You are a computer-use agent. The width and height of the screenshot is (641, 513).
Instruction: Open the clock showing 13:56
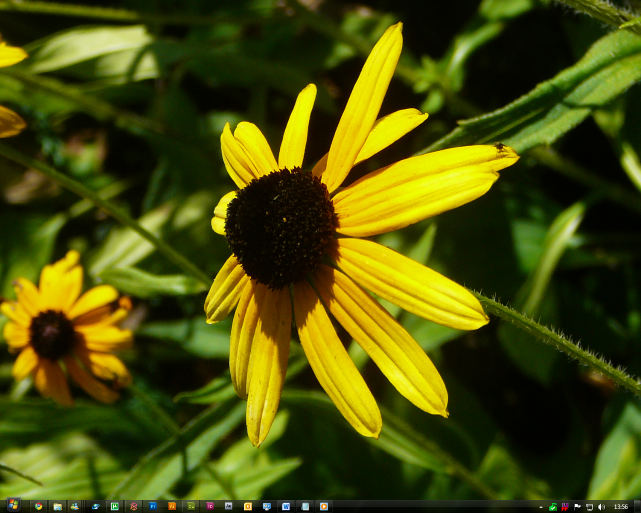coord(621,507)
